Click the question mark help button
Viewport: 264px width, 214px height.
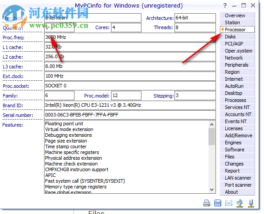[x=225, y=5]
